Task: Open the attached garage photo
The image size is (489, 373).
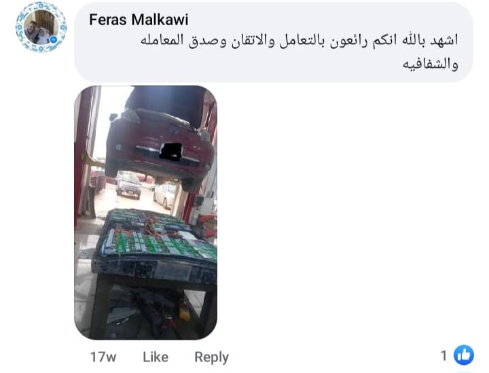Action: coord(145,213)
